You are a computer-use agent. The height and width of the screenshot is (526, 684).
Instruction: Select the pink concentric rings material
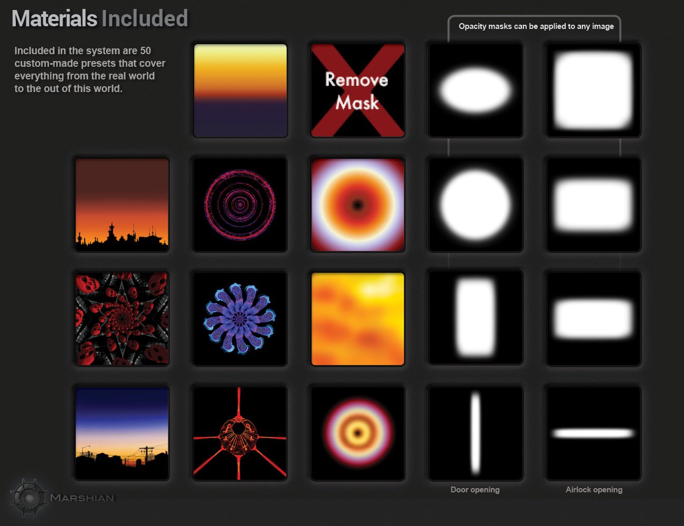click(240, 205)
